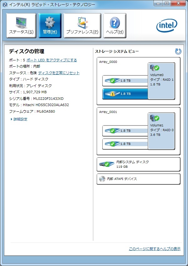The width and height of the screenshot is (188, 266).
Task: Click the ポートの場所 : 内部 line
Action: [24, 66]
